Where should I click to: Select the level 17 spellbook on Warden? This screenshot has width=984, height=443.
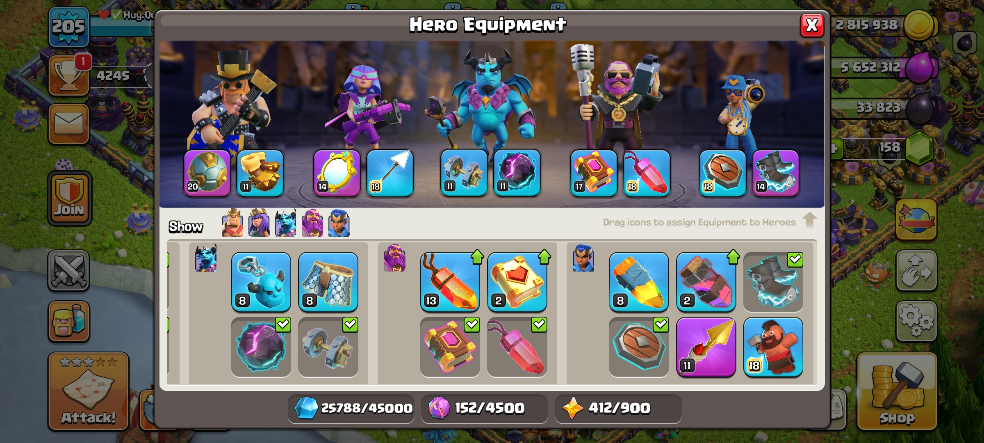pos(593,173)
